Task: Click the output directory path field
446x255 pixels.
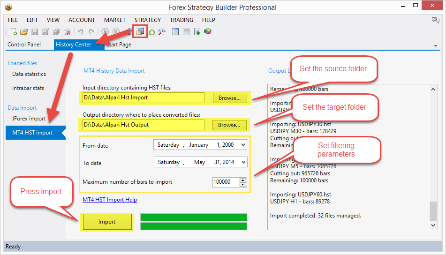Action: 144,125
